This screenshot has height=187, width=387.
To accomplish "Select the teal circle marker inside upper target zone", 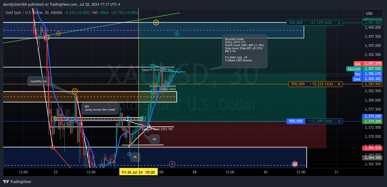I will tap(177, 34).
